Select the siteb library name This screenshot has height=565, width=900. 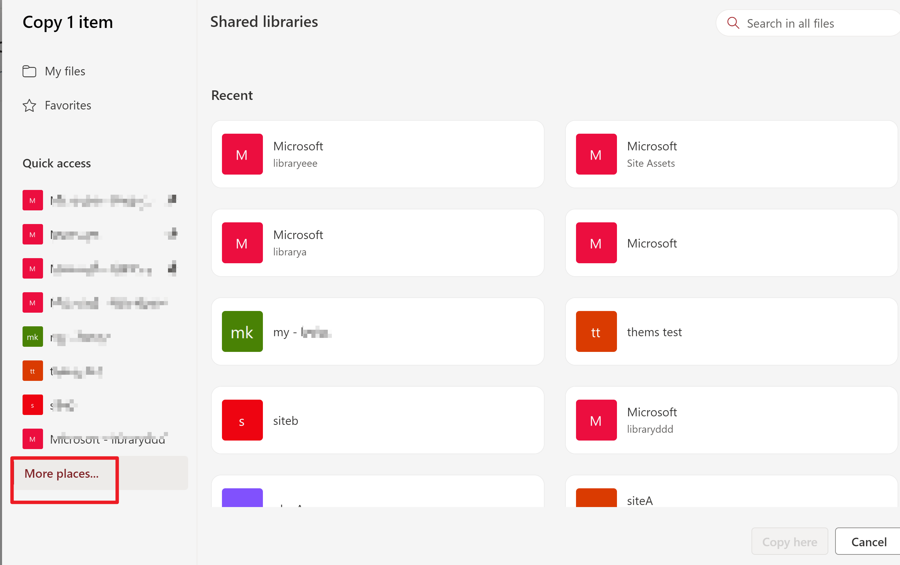(x=285, y=420)
